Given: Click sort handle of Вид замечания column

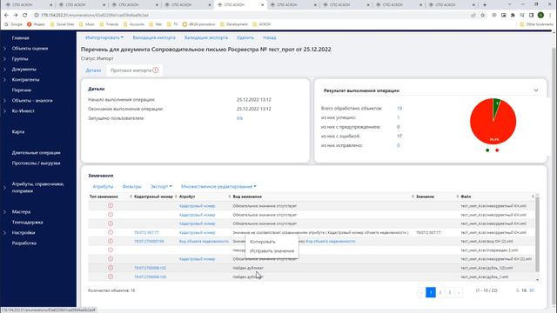Looking at the screenshot, I should point(413,196).
